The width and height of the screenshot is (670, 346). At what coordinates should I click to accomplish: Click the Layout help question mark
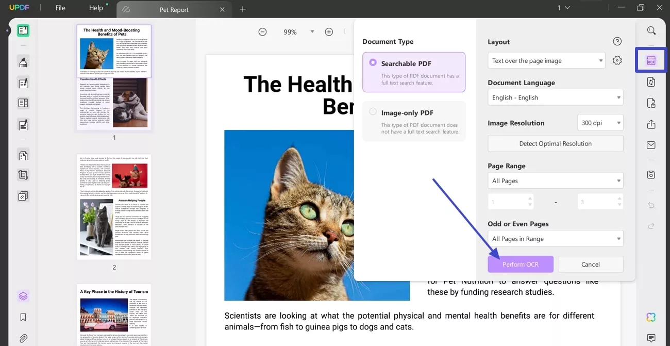[617, 42]
